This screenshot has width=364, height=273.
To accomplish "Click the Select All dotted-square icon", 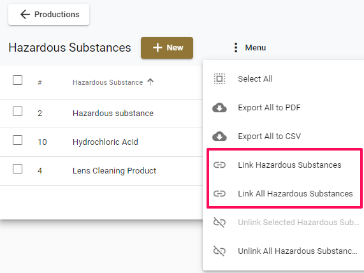I will tap(219, 78).
